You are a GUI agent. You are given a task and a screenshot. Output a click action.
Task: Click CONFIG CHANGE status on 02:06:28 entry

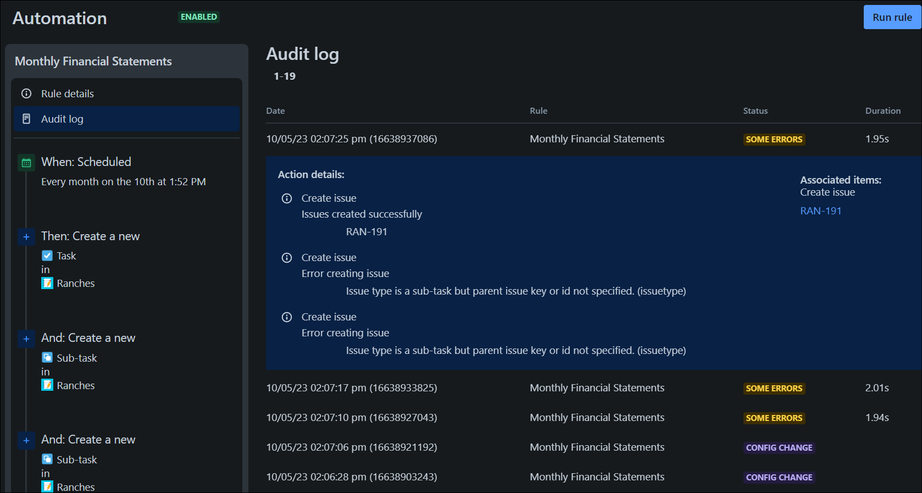click(779, 478)
